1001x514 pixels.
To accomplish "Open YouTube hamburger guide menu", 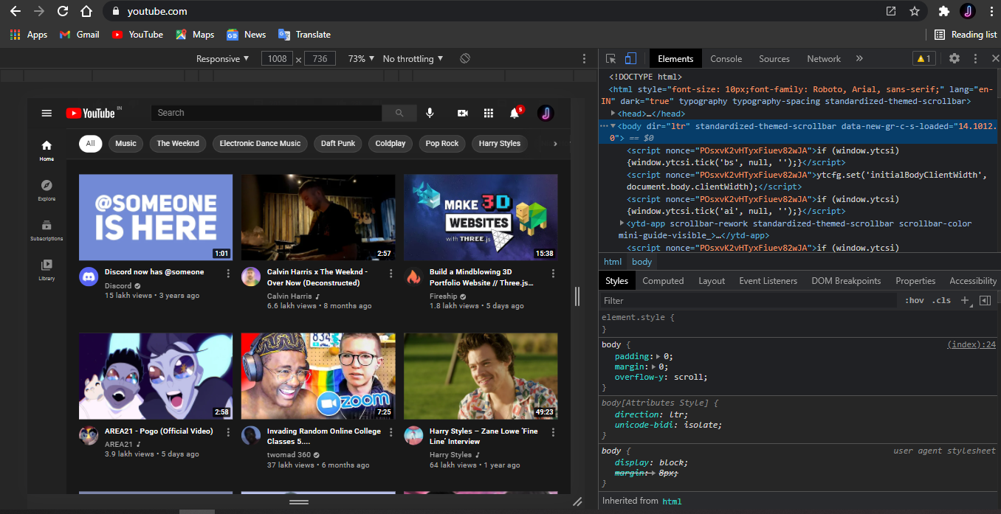I will tap(47, 113).
